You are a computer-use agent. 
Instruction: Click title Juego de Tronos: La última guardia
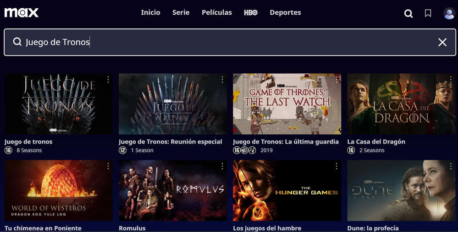[286, 142]
